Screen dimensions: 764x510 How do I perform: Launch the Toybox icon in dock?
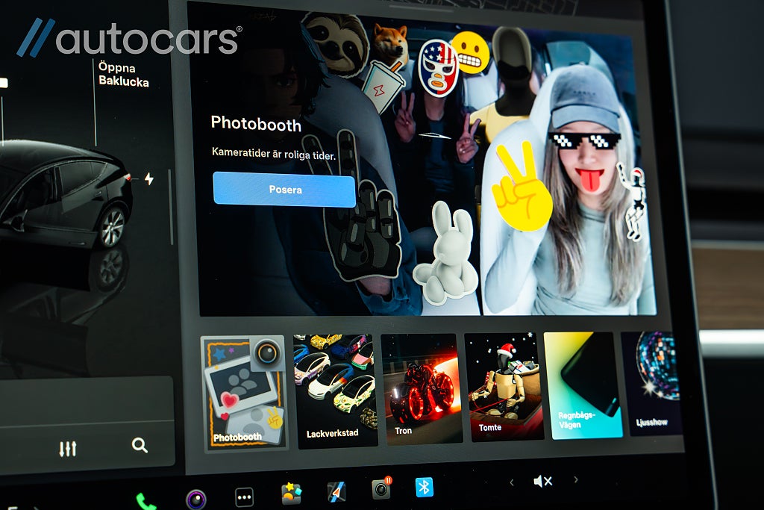(291, 494)
